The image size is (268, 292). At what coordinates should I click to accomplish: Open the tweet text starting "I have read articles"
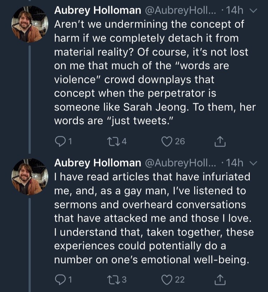pyautogui.click(x=150, y=218)
